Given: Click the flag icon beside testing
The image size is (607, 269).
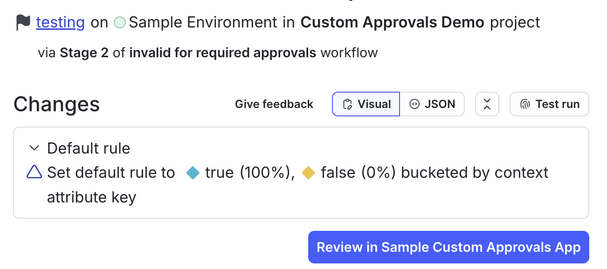Looking at the screenshot, I should tap(23, 22).
